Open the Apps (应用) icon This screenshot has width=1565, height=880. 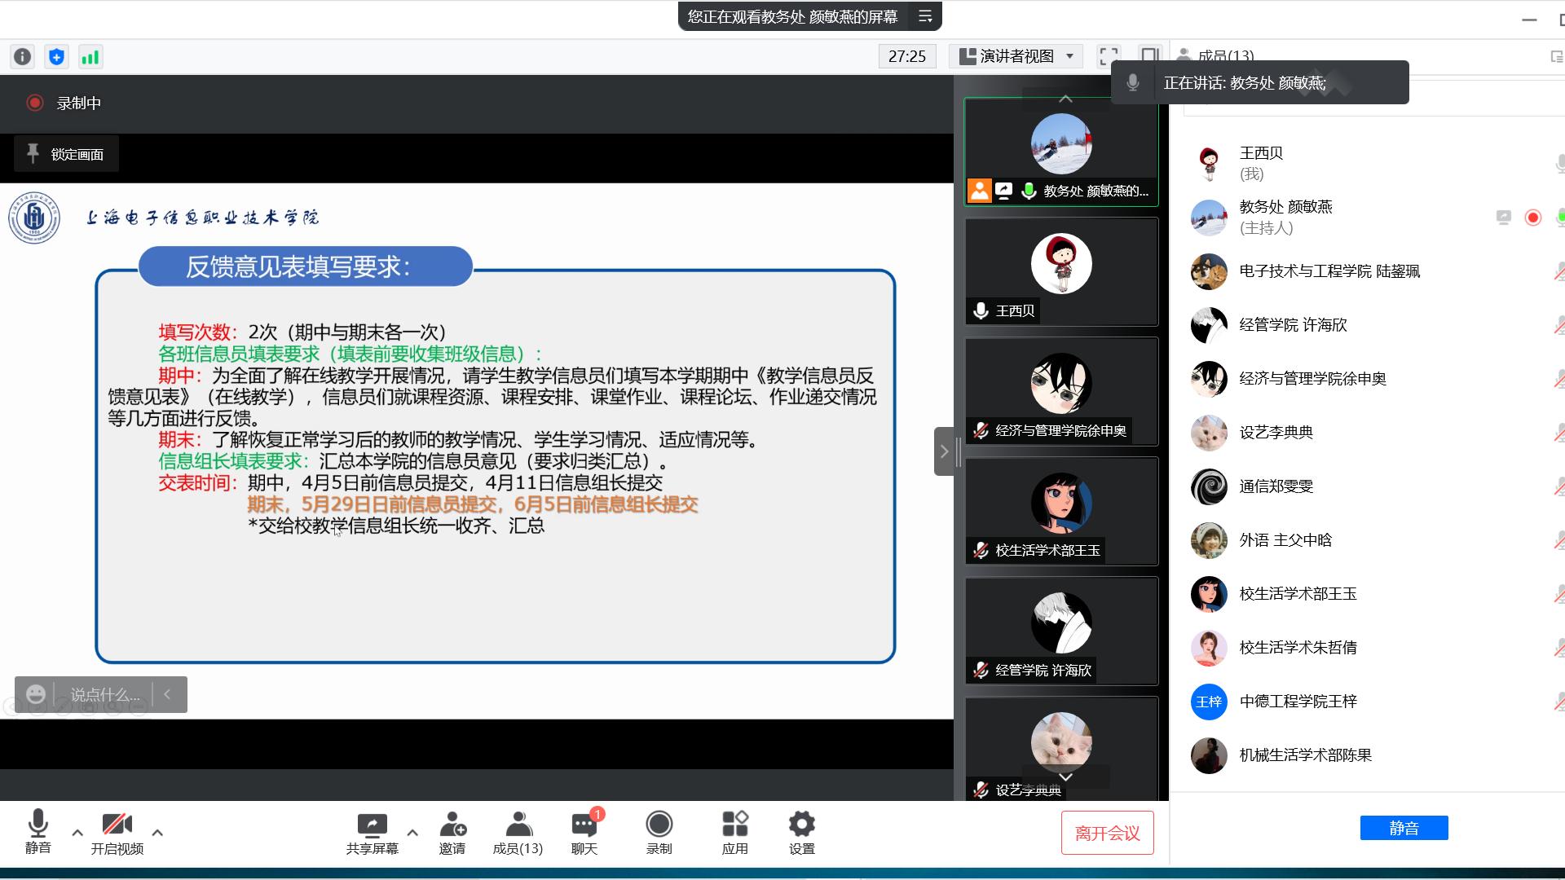click(x=734, y=832)
